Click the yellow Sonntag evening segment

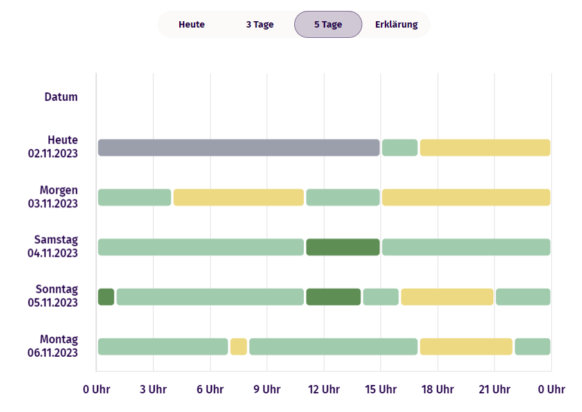(x=447, y=296)
